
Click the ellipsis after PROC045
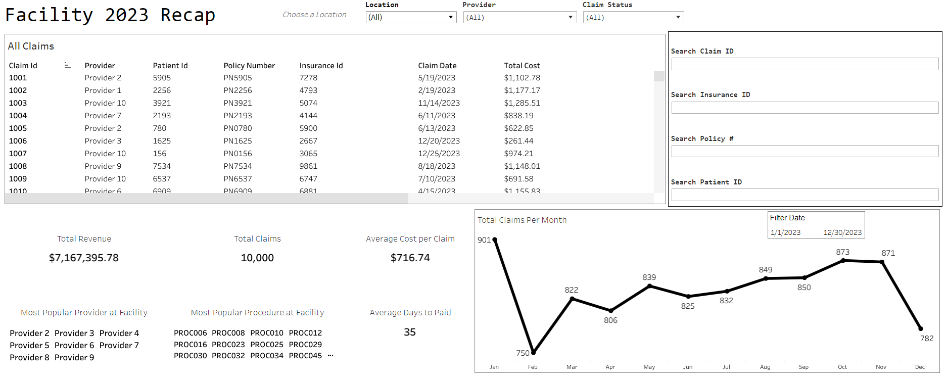tap(330, 355)
